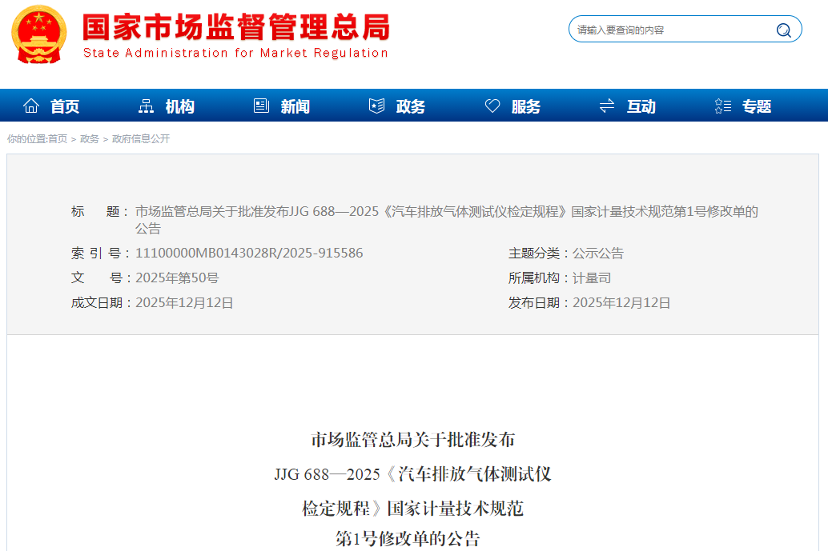
Task: Click the 国家市场监督管理总局 site title
Action: click(x=236, y=28)
